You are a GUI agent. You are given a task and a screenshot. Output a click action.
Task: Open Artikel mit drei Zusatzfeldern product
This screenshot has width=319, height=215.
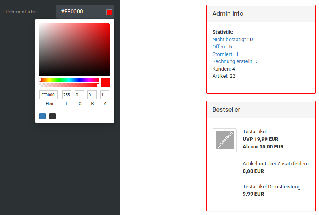275,164
